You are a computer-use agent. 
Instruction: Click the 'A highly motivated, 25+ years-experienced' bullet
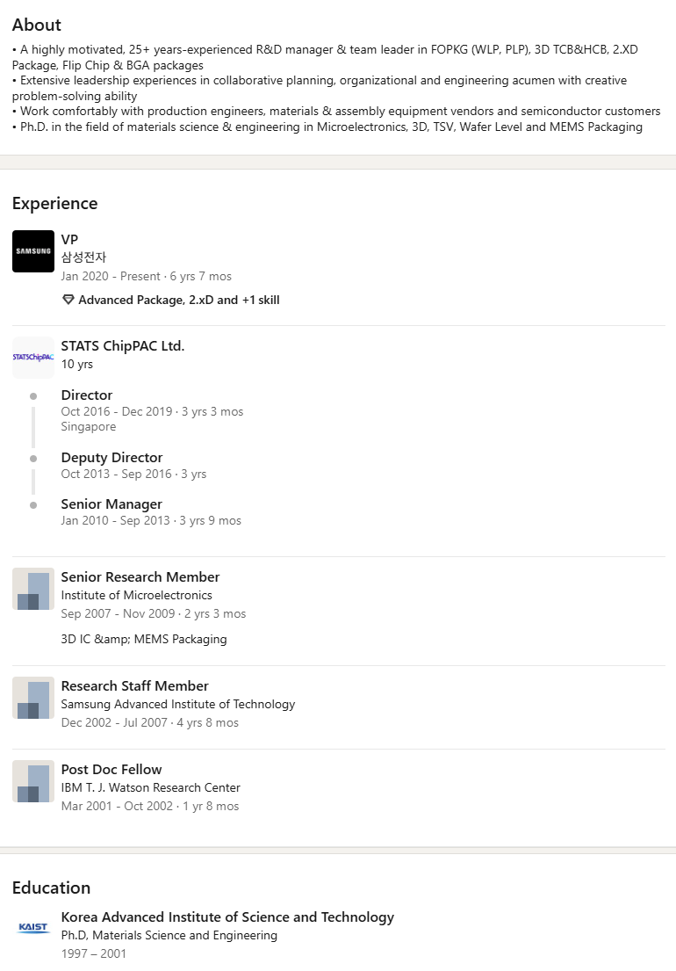[326, 58]
